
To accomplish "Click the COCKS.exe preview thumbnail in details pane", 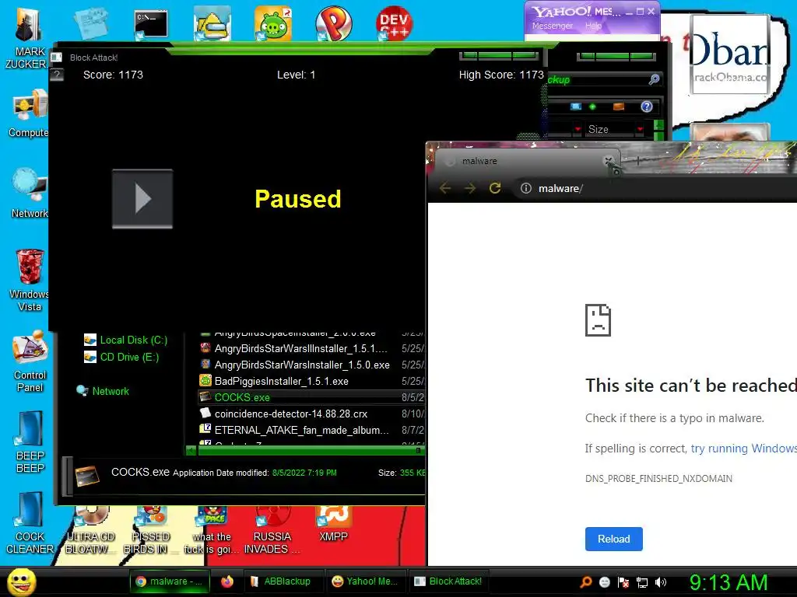I will [x=87, y=476].
